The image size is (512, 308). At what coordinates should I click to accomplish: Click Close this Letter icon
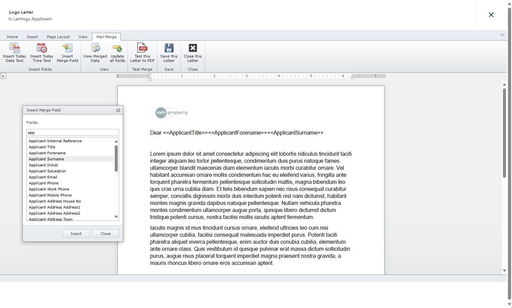click(x=193, y=48)
